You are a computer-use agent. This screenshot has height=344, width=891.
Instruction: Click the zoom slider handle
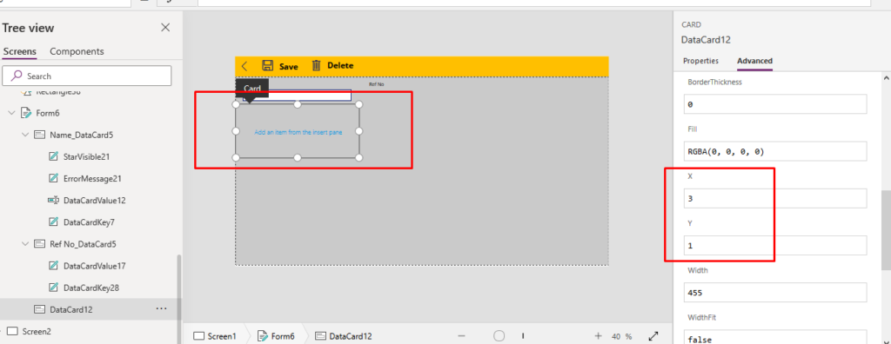pos(499,336)
